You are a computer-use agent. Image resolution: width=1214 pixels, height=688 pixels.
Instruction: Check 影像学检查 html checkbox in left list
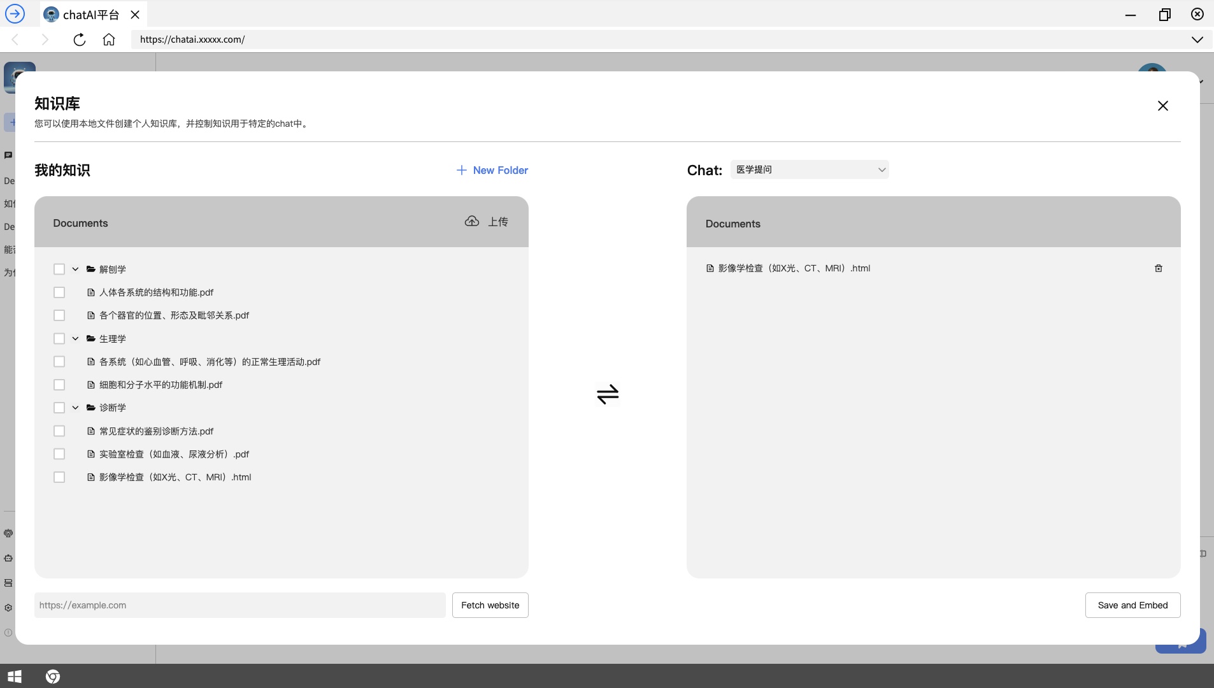[x=59, y=477]
